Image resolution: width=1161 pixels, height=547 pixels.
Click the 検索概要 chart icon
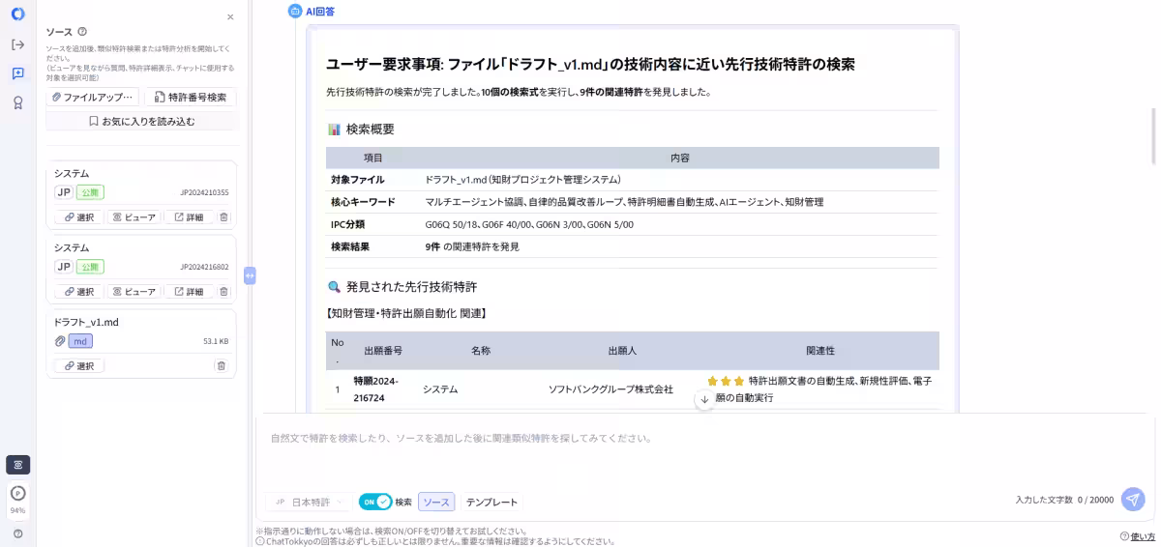coord(334,129)
